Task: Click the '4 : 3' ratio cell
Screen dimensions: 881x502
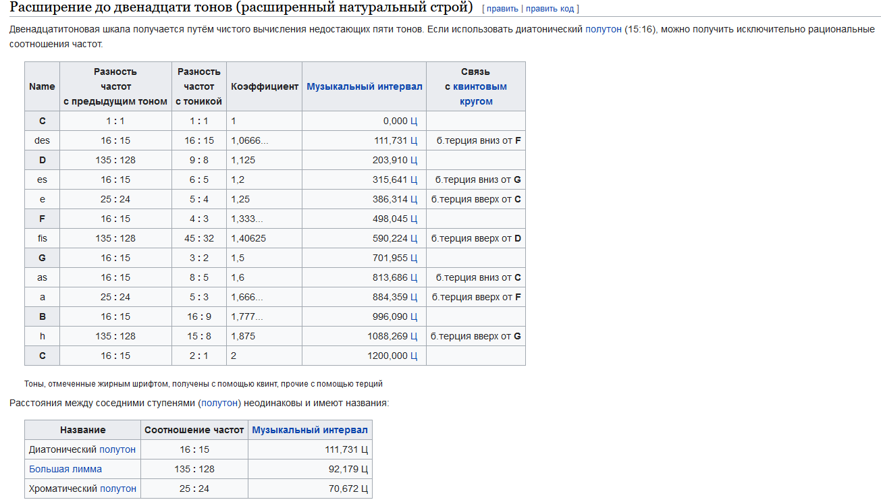Action: pos(199,219)
